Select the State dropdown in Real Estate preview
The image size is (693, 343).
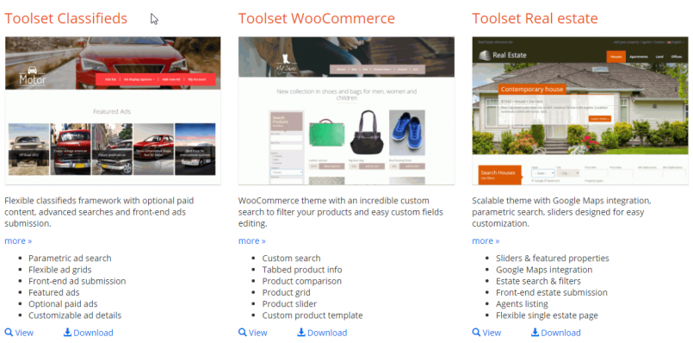[x=543, y=173]
